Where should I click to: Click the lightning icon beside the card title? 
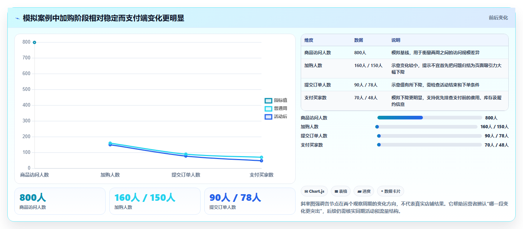[x=17, y=18]
